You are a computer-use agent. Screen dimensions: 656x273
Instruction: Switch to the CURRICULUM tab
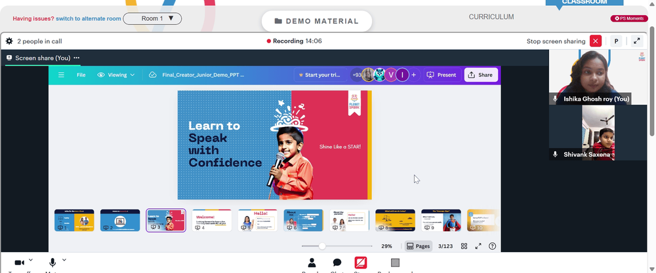(x=491, y=17)
